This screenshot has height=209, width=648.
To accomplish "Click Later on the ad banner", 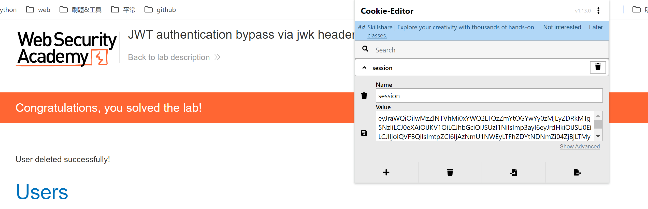I will pos(596,27).
